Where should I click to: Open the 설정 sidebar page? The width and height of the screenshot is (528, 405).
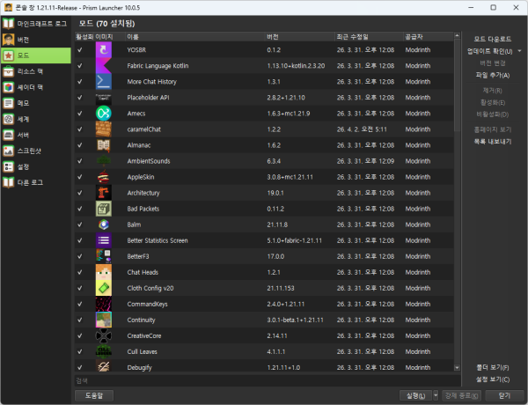tap(36, 166)
